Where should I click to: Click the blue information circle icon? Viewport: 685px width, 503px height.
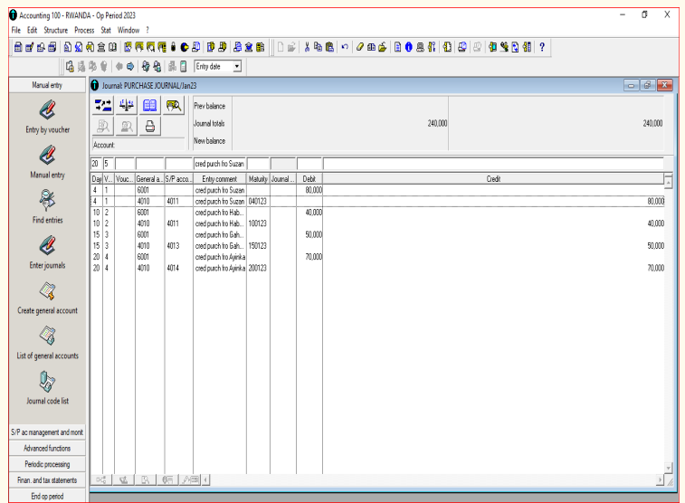click(409, 47)
